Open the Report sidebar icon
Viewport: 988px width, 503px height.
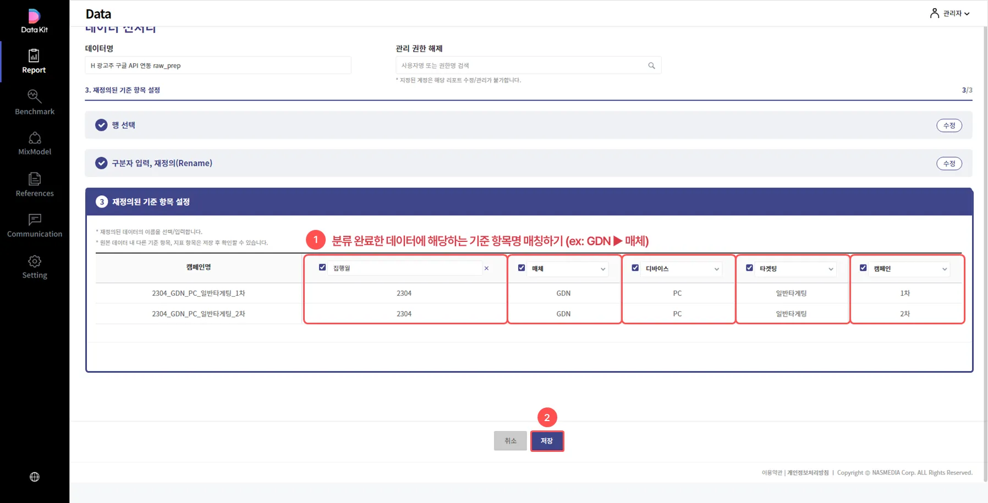[x=34, y=56]
